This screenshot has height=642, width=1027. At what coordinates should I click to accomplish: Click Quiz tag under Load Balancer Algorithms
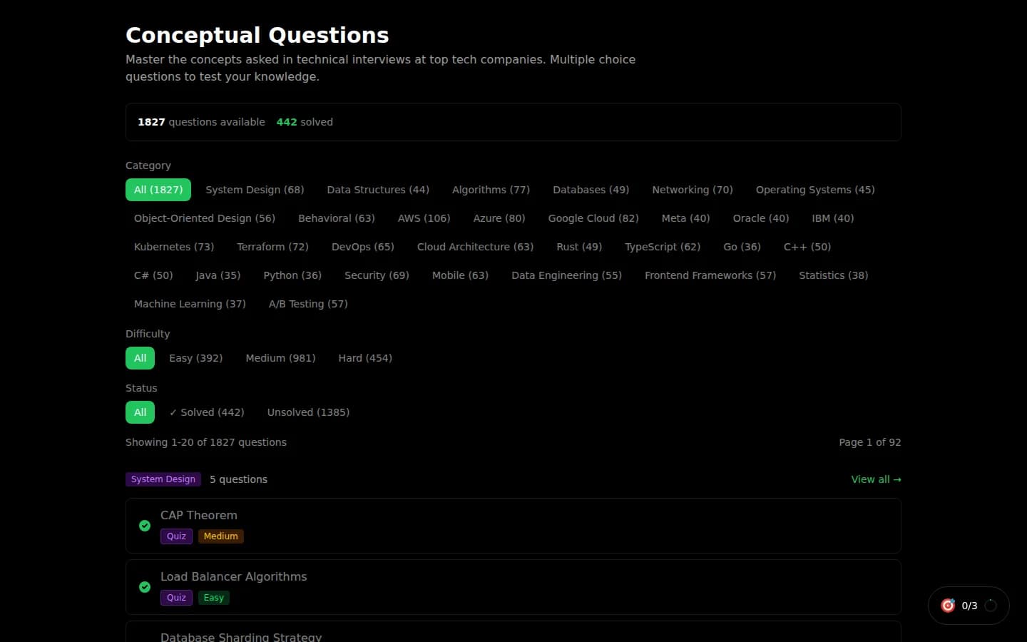[x=176, y=598]
